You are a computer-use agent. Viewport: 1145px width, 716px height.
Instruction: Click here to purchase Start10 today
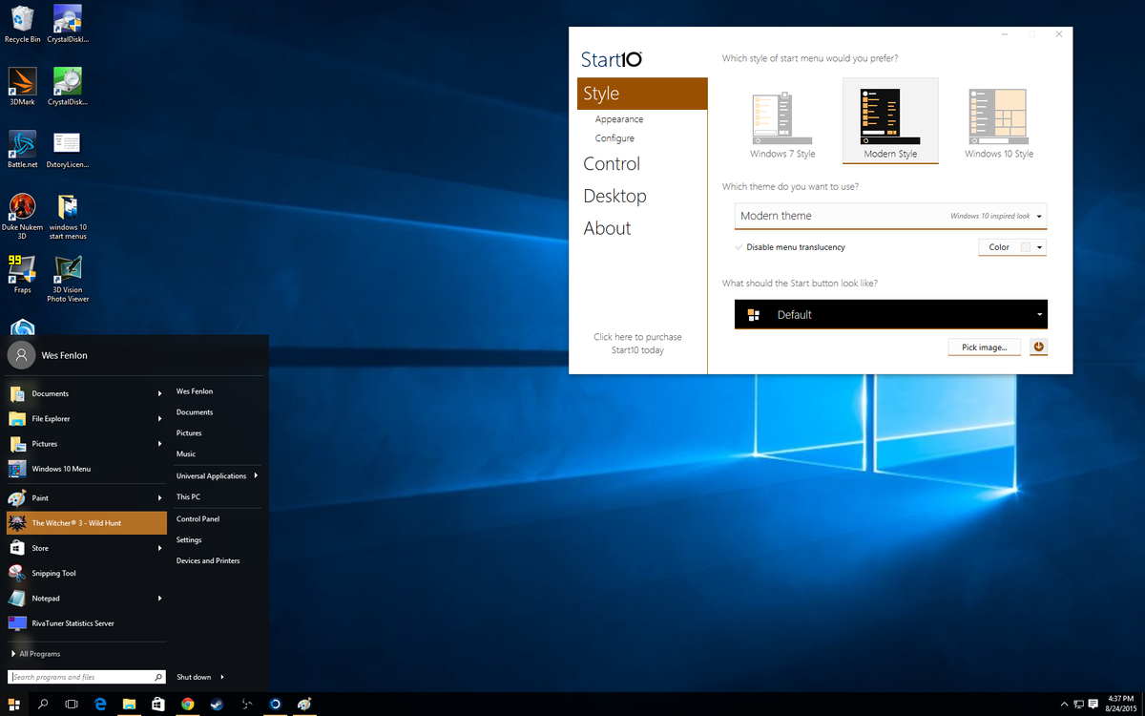(637, 344)
